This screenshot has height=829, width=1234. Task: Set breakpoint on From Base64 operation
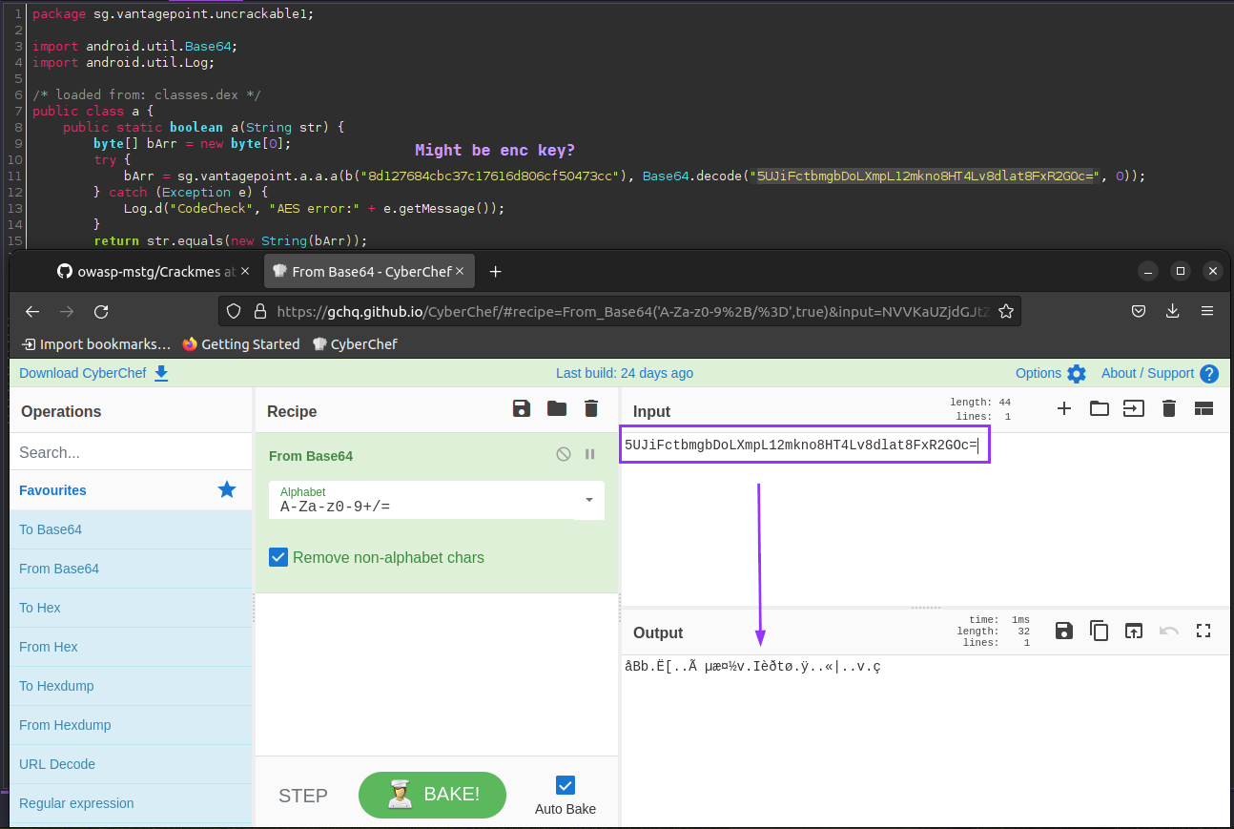click(x=589, y=455)
